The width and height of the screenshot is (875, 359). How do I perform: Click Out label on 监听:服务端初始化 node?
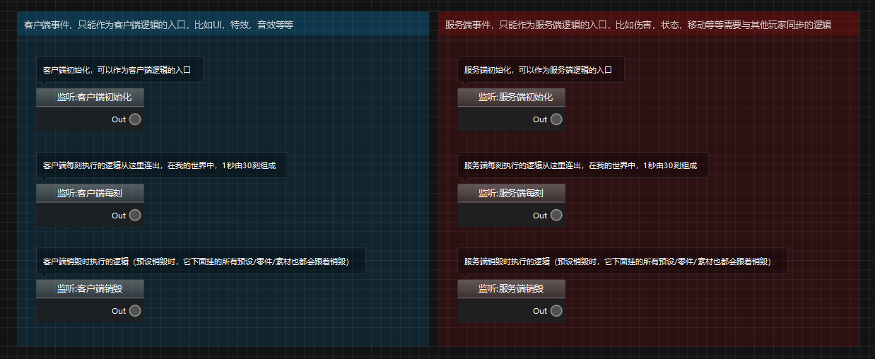pyautogui.click(x=540, y=119)
